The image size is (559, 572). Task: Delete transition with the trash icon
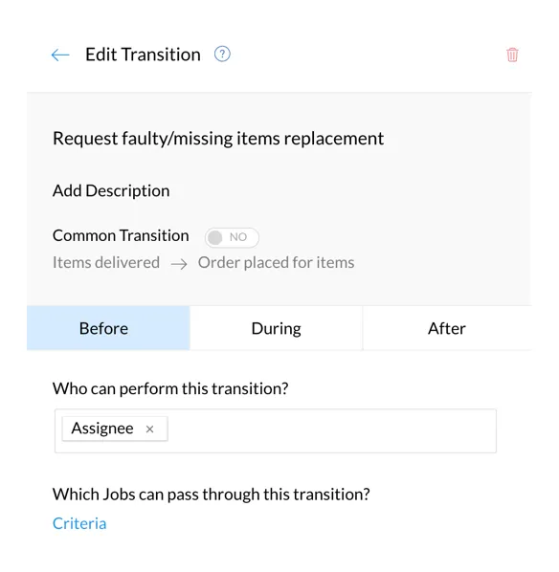[512, 55]
